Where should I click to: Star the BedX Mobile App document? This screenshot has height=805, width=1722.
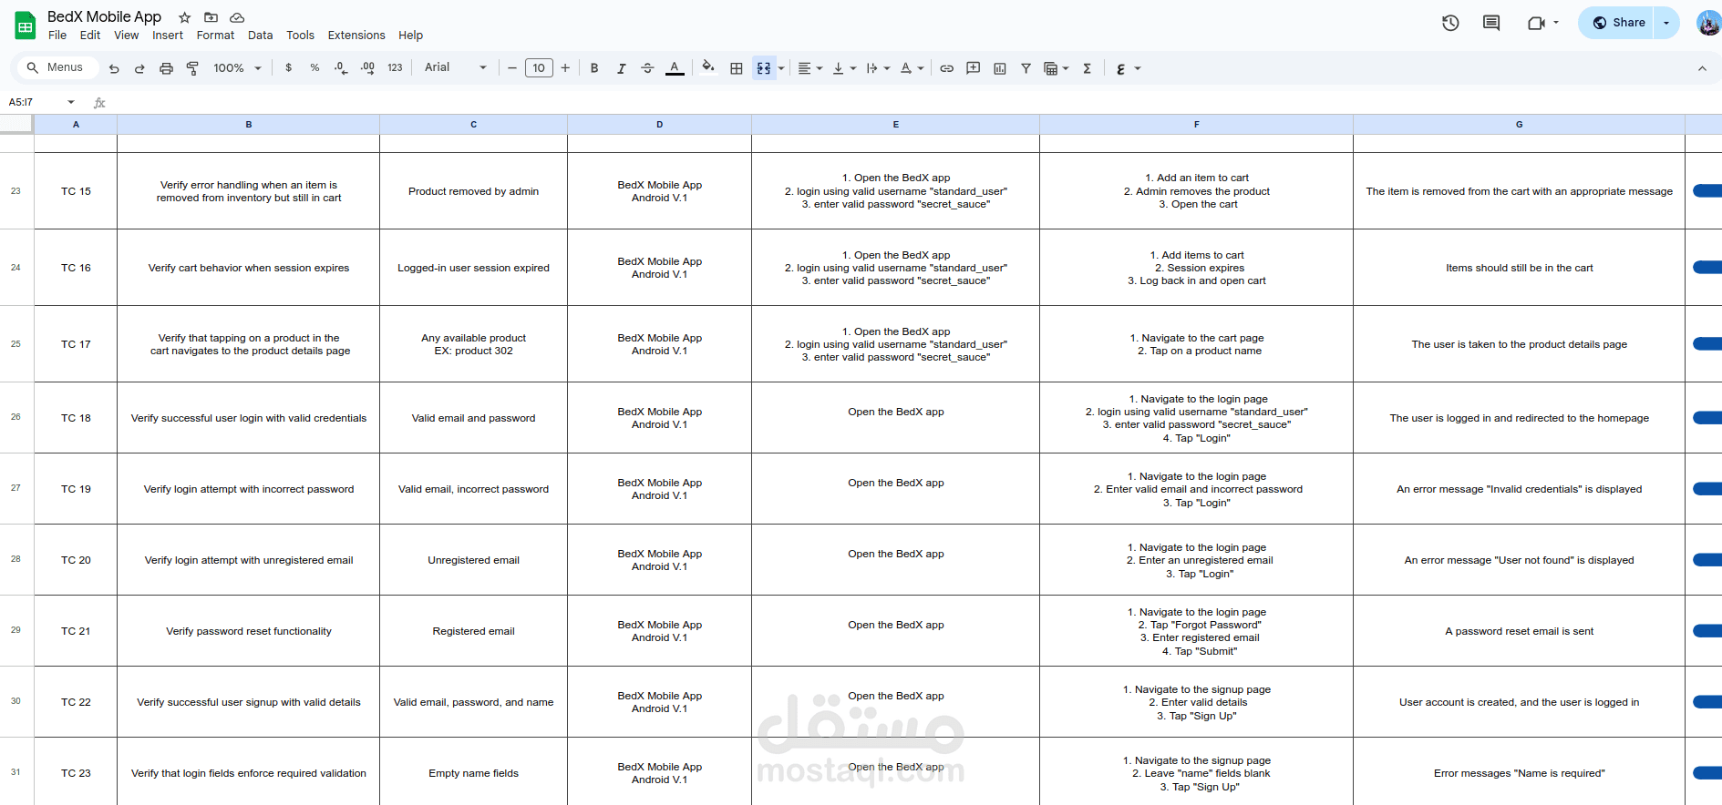(185, 17)
